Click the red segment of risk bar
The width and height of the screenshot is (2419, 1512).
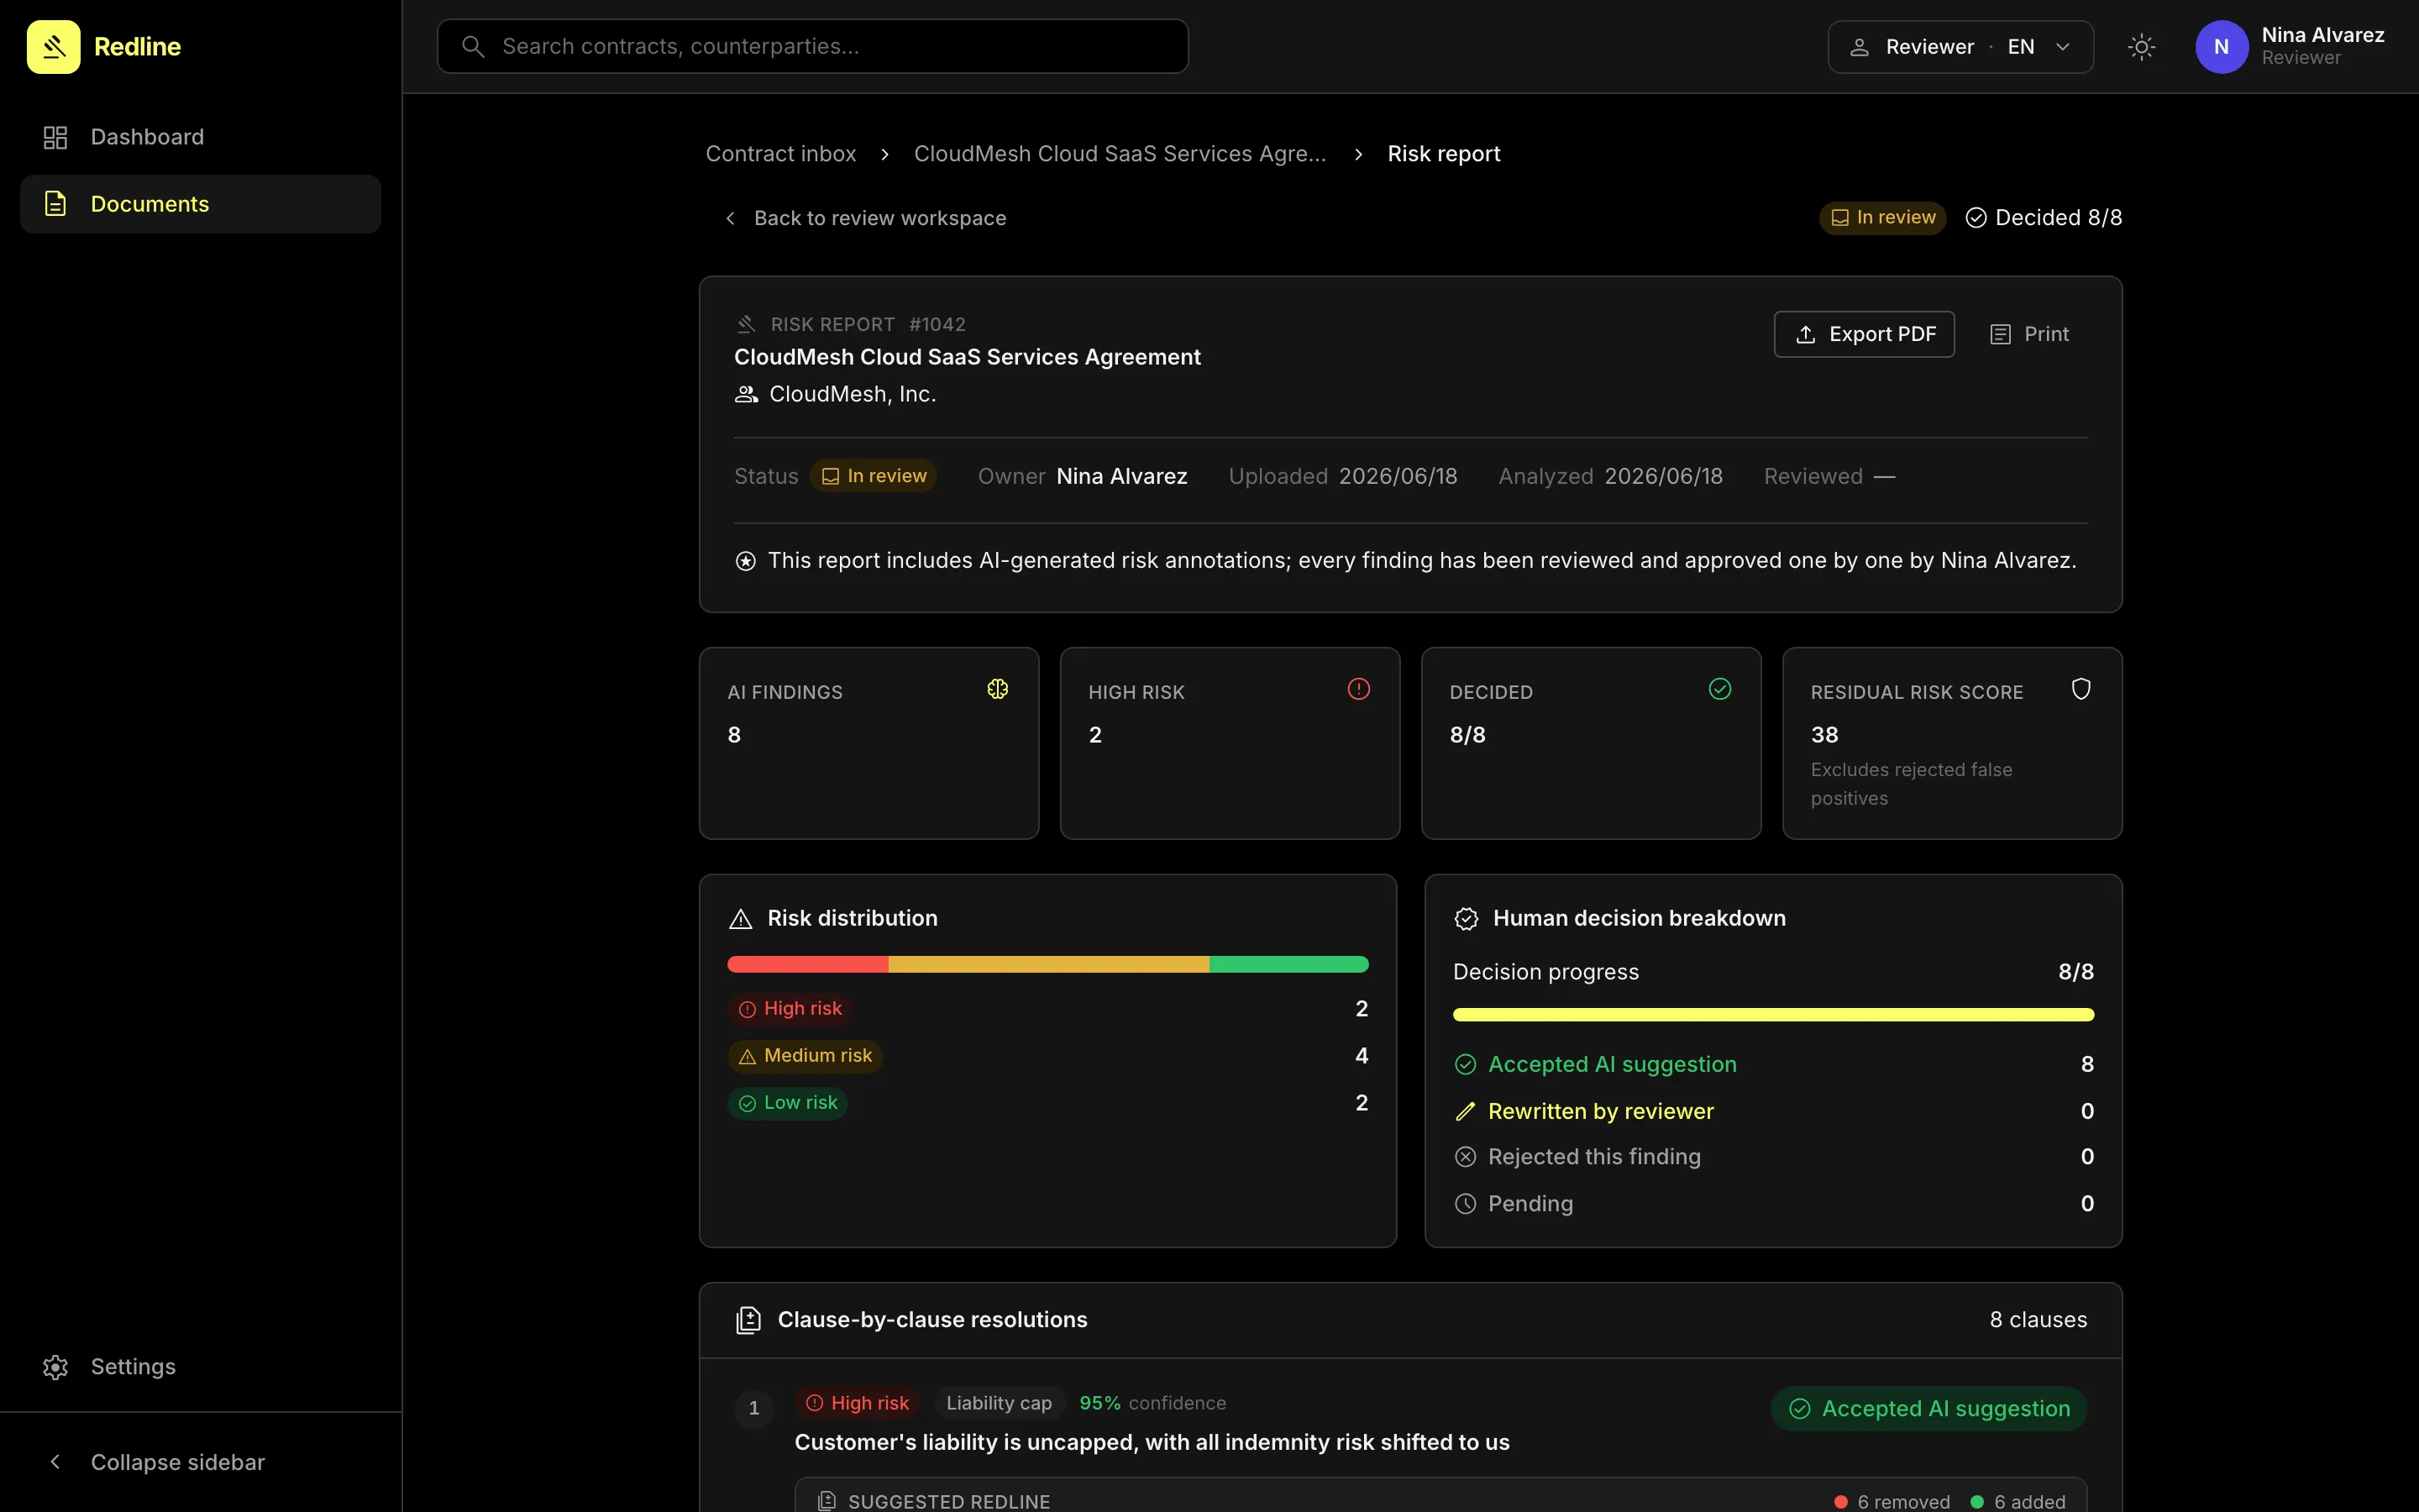pyautogui.click(x=808, y=964)
